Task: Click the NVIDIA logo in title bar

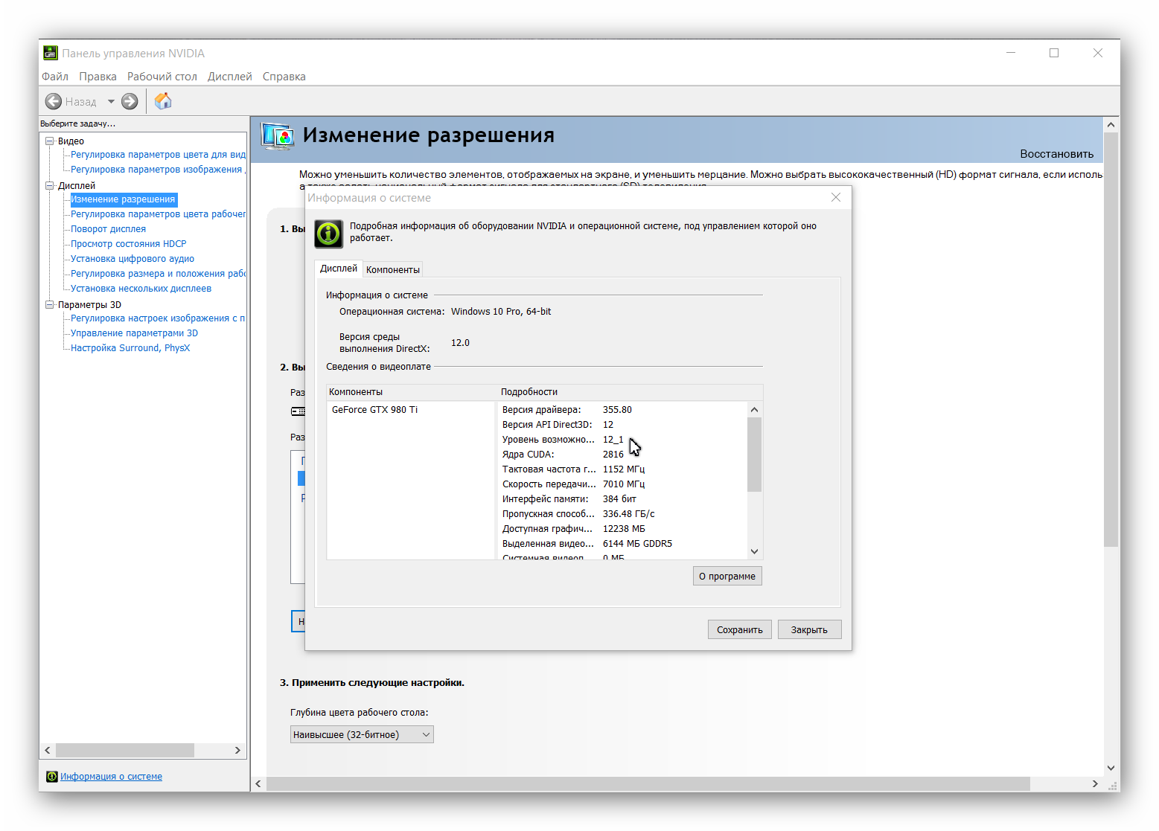Action: pos(50,53)
